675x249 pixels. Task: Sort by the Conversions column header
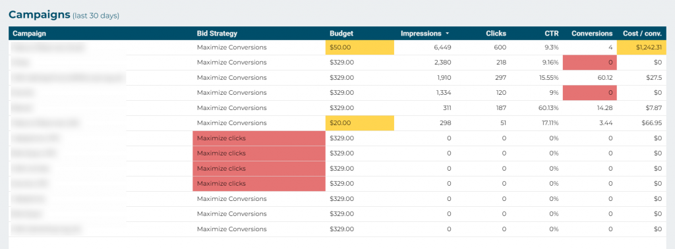tap(592, 33)
